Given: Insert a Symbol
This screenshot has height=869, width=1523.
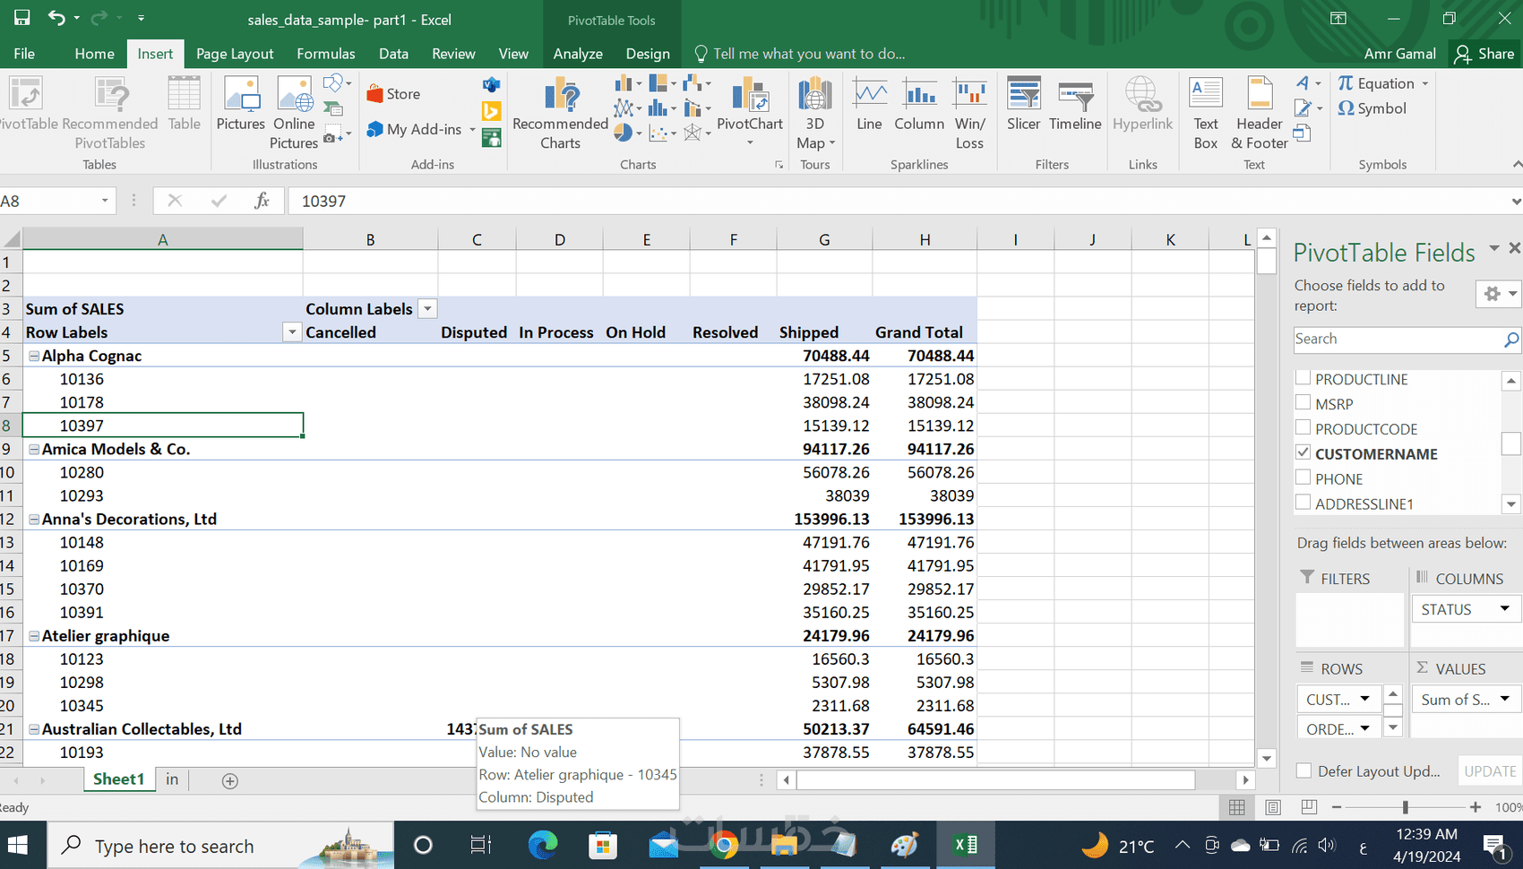Looking at the screenshot, I should tap(1372, 108).
